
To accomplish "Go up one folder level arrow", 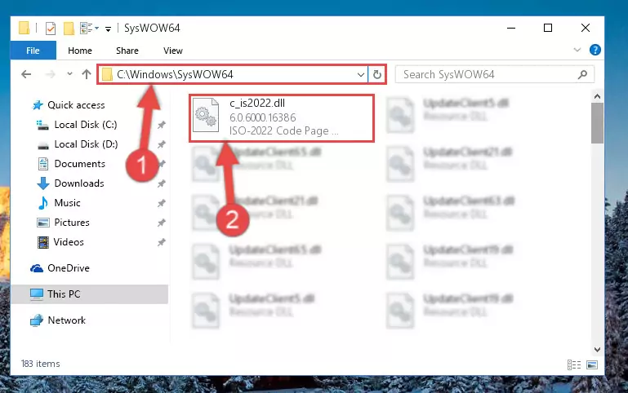I will 86,74.
